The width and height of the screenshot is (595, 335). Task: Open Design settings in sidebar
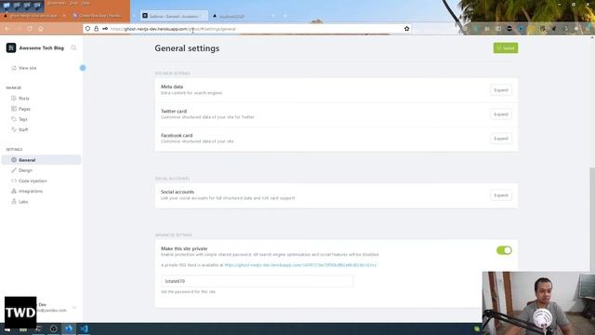(25, 170)
